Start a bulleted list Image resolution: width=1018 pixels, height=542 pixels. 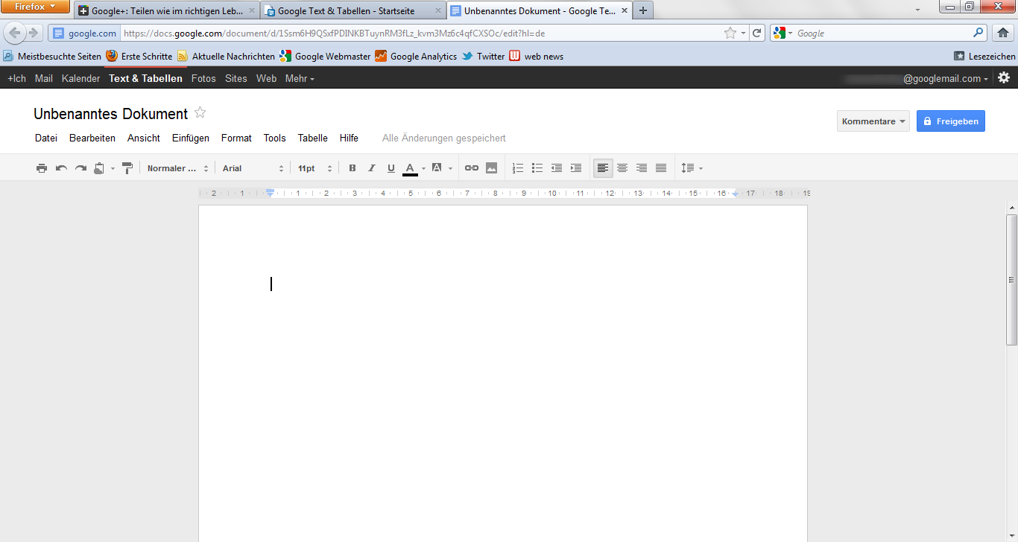pos(537,168)
